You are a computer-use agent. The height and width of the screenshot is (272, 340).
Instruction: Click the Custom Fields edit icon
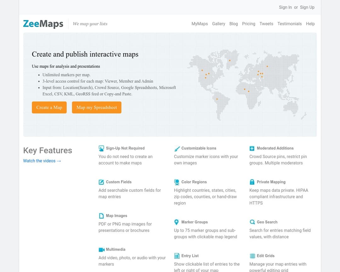[101, 182]
